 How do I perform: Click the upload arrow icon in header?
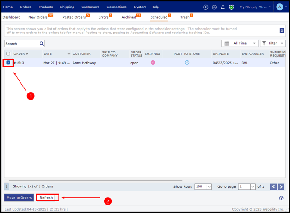click(x=206, y=7)
